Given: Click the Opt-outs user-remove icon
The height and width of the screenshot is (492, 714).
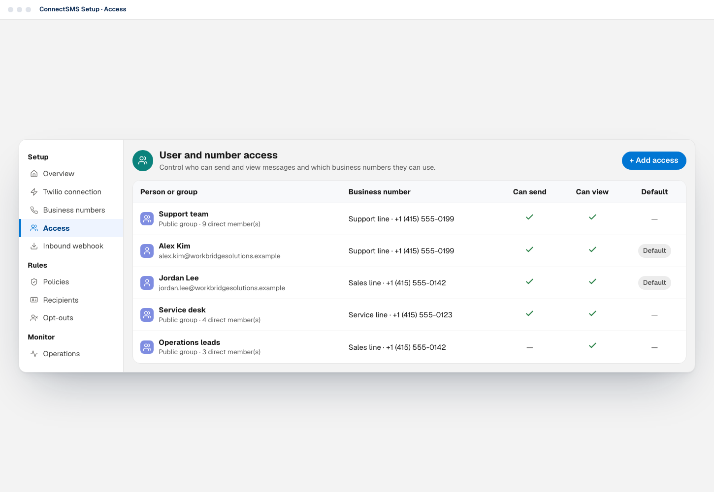Looking at the screenshot, I should [x=34, y=318].
